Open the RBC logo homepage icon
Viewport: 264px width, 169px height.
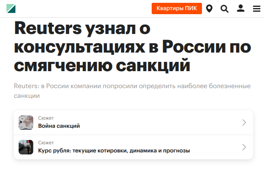pyautogui.click(x=11, y=8)
